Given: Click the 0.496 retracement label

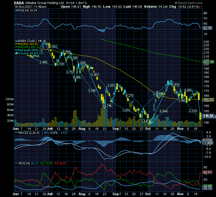Looking at the screenshot, I should point(77,77).
